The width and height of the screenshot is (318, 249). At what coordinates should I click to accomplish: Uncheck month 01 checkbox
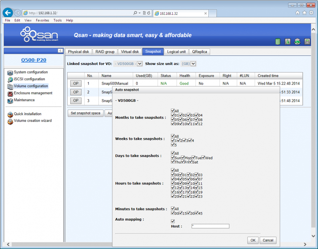(x=173, y=115)
